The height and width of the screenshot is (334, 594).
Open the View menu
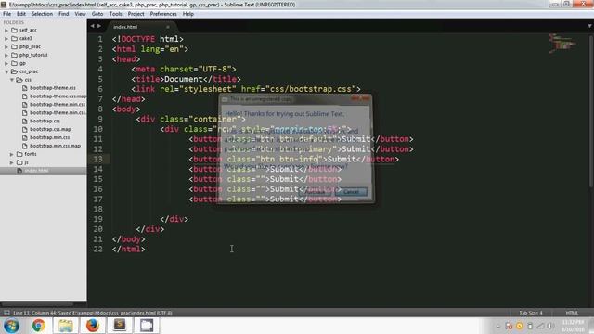click(x=80, y=14)
